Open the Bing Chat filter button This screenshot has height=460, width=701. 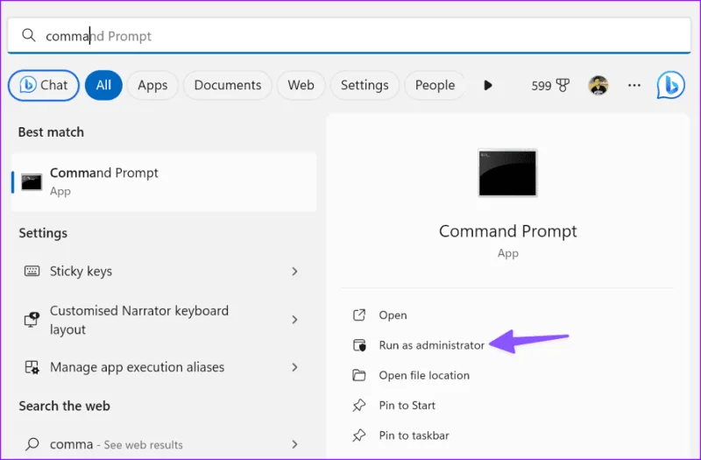[x=43, y=85]
